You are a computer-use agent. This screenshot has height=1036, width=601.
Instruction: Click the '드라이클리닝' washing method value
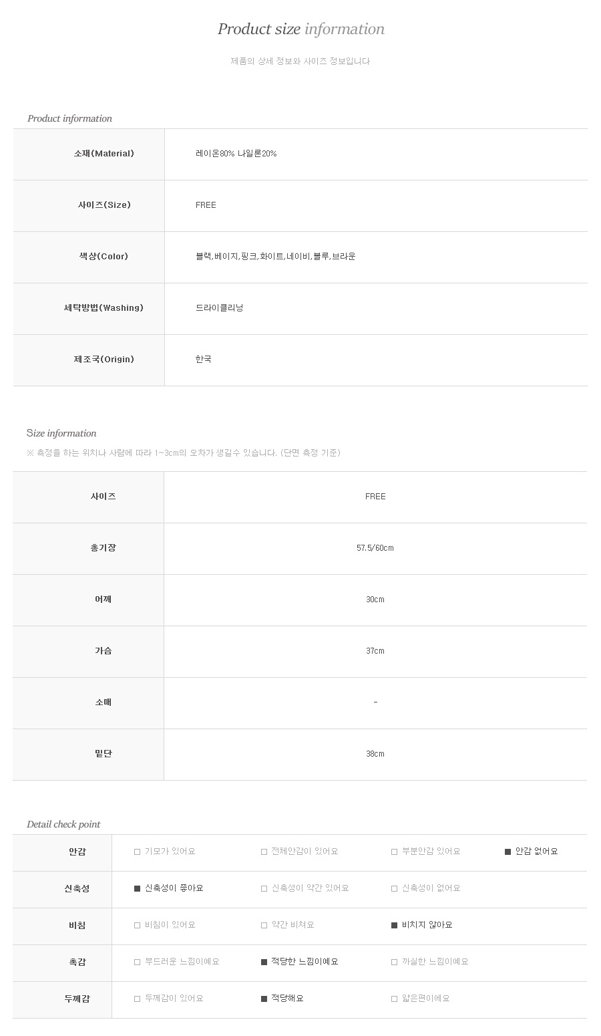click(219, 308)
